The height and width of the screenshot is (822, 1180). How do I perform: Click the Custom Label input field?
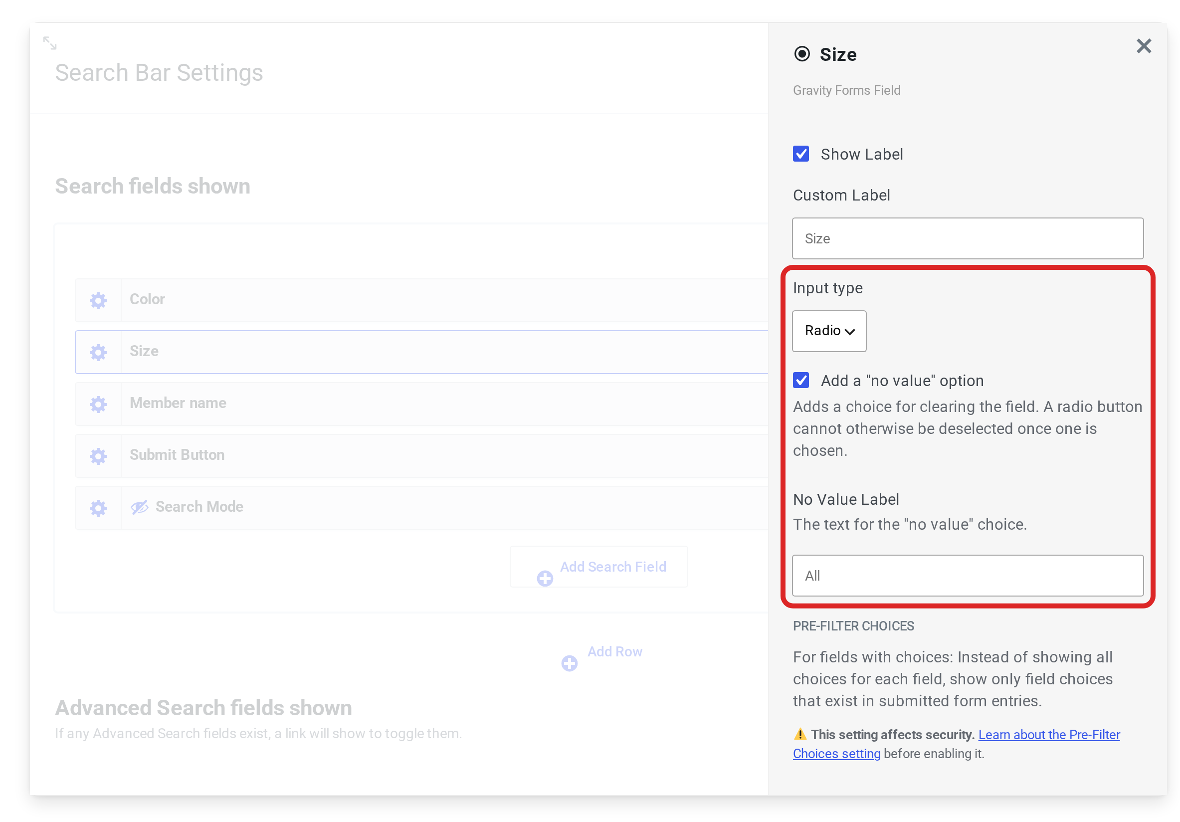[968, 238]
